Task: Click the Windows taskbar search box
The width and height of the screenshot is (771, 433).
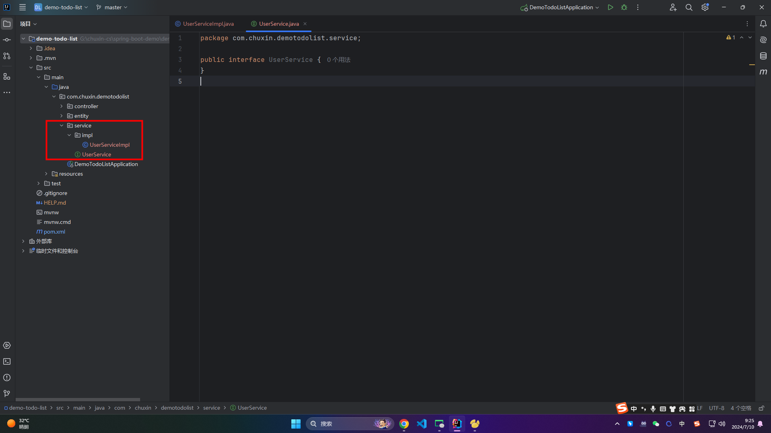Action: pyautogui.click(x=350, y=424)
